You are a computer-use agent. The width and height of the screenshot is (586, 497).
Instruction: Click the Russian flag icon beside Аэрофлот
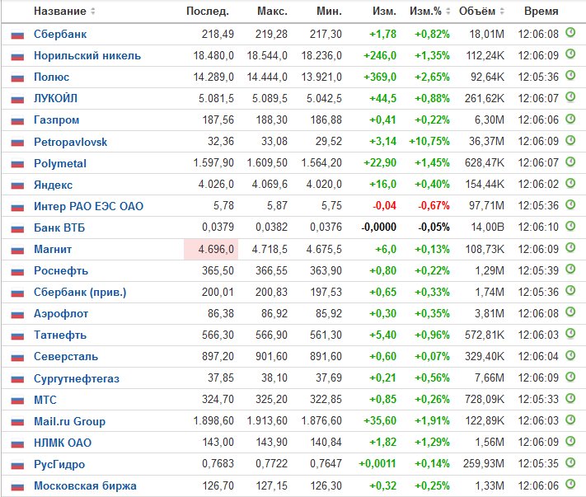point(17,315)
